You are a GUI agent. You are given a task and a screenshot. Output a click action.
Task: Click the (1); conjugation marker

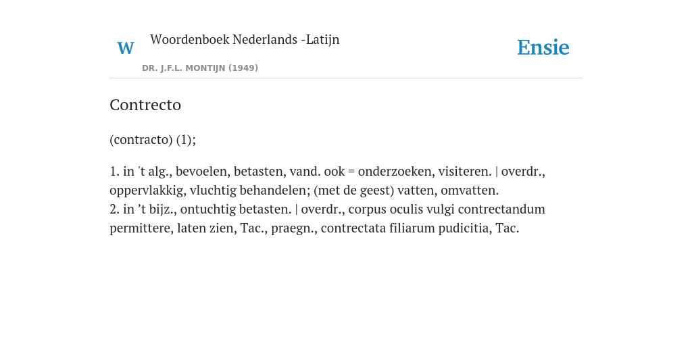[x=186, y=140]
